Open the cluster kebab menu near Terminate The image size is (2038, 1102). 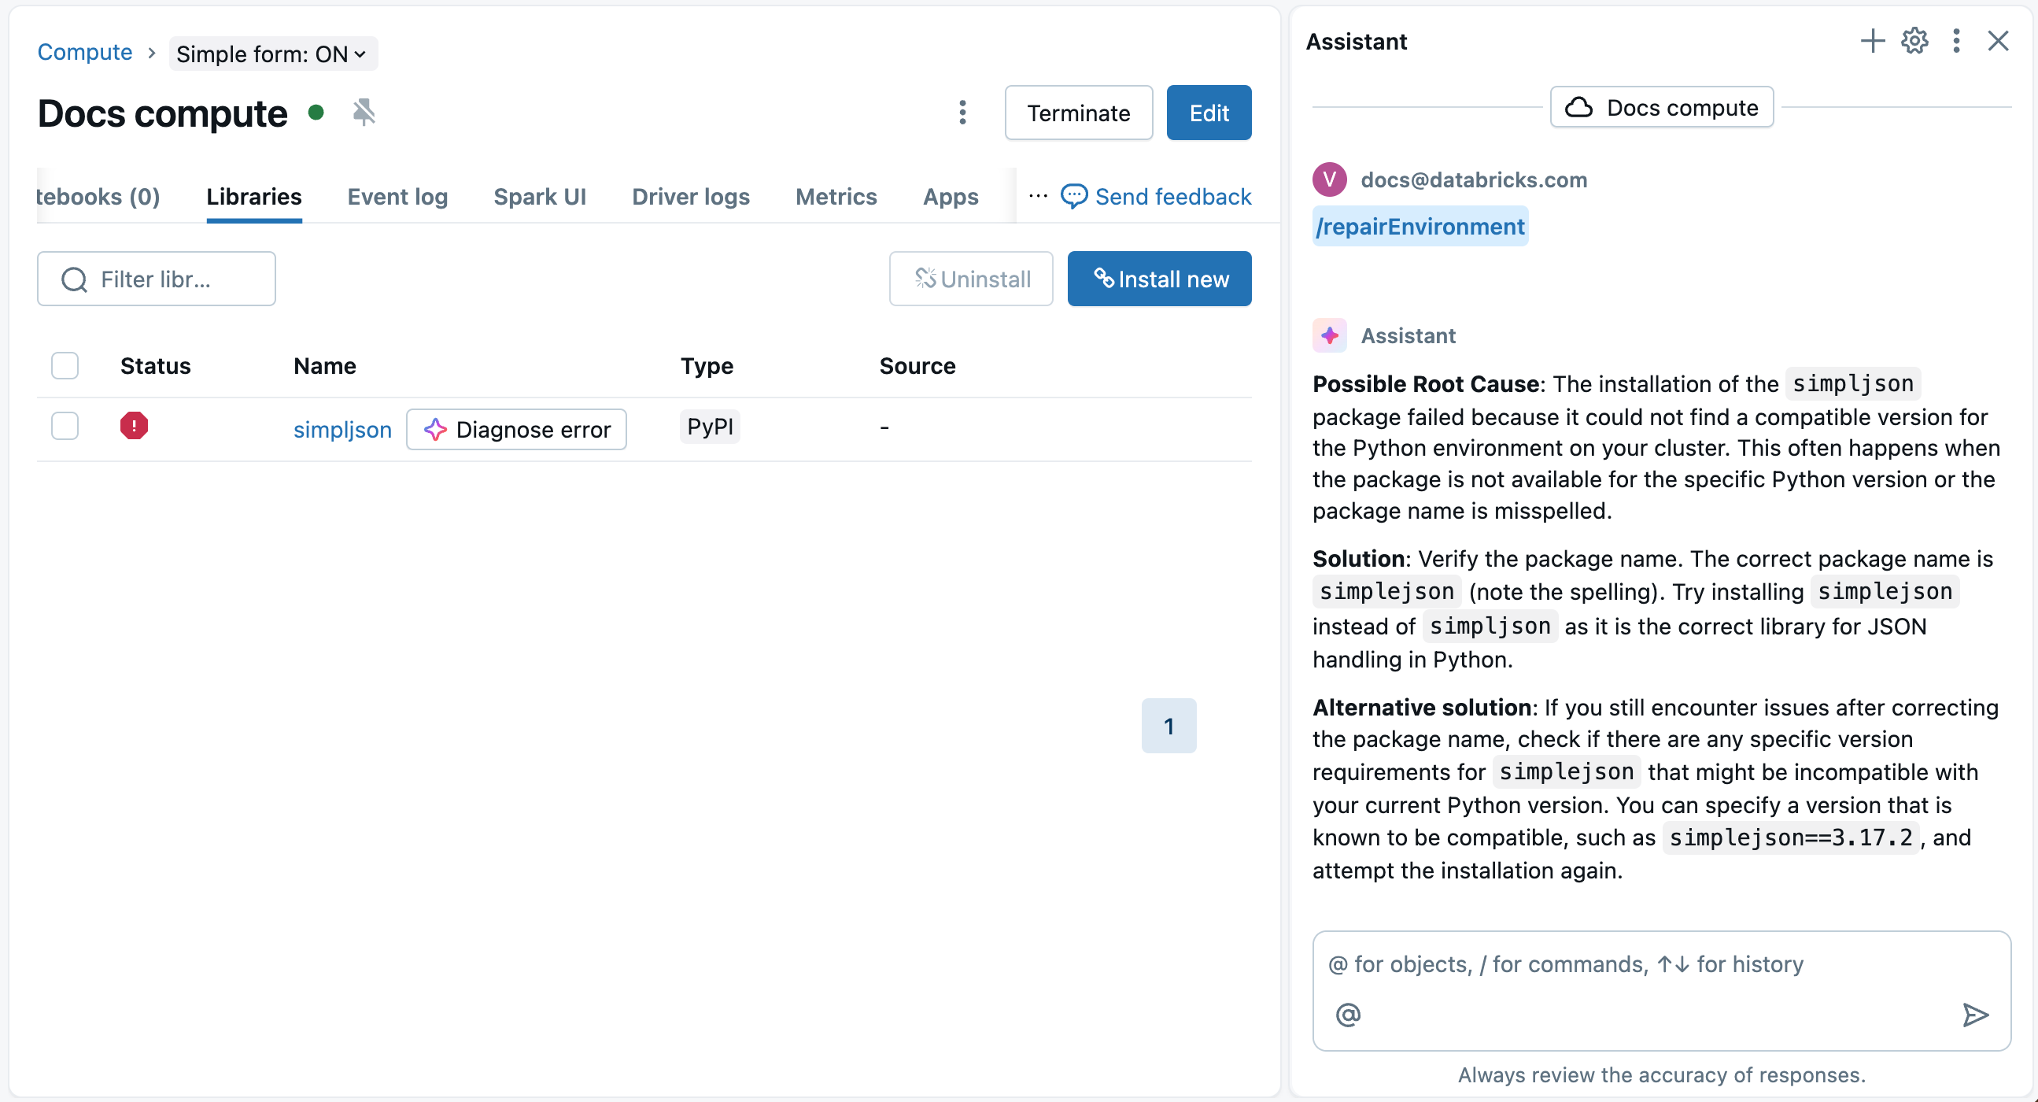962,113
